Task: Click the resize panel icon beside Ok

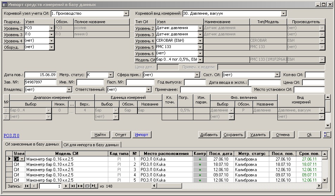Action: [327, 135]
